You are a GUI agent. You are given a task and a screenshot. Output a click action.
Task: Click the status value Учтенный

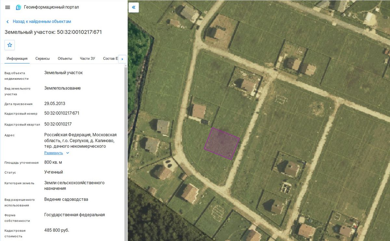(x=54, y=172)
